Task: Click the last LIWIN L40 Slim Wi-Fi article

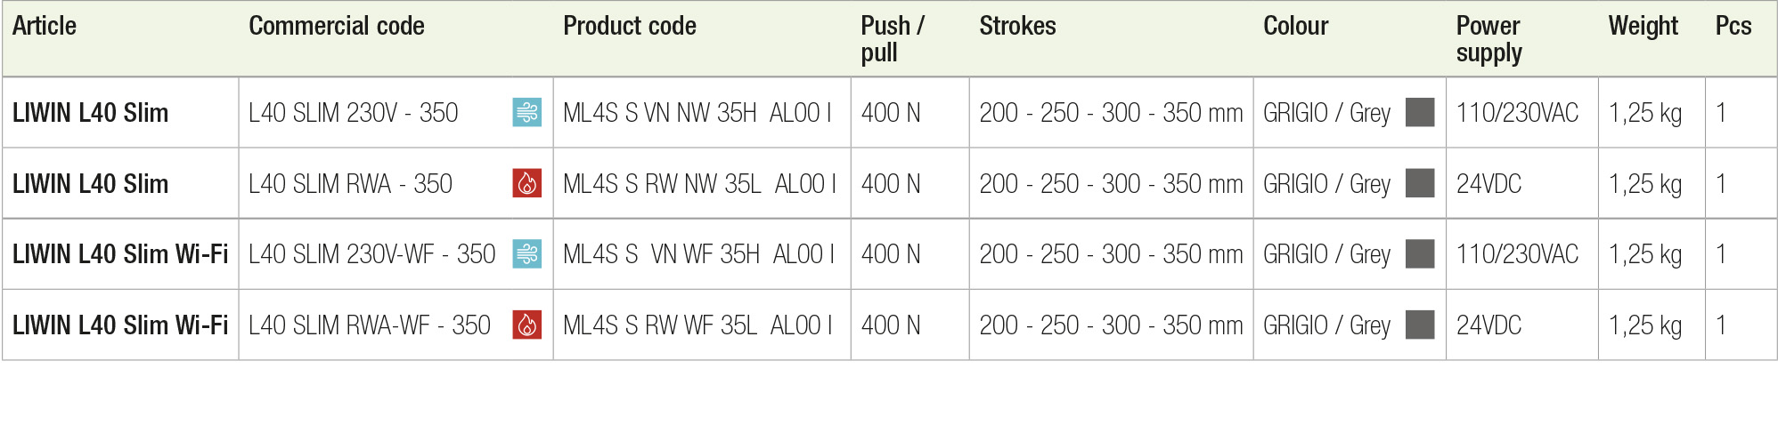Action: 120,325
